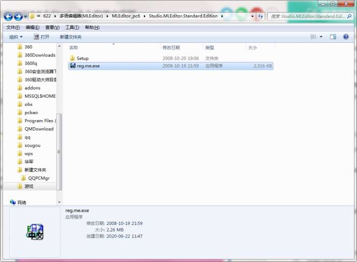Screen dimensions: 357x262
Task: Select obs folder in tree
Action: [29, 104]
